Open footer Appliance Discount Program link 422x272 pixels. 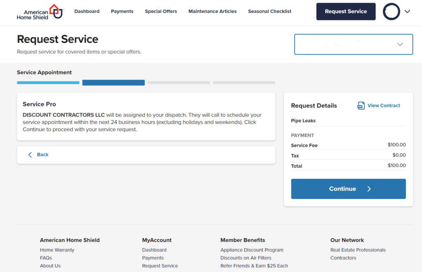[x=252, y=250]
